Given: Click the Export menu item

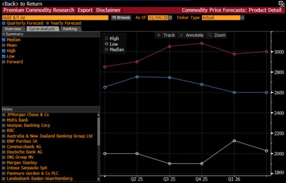Looking at the screenshot, I should point(85,10).
